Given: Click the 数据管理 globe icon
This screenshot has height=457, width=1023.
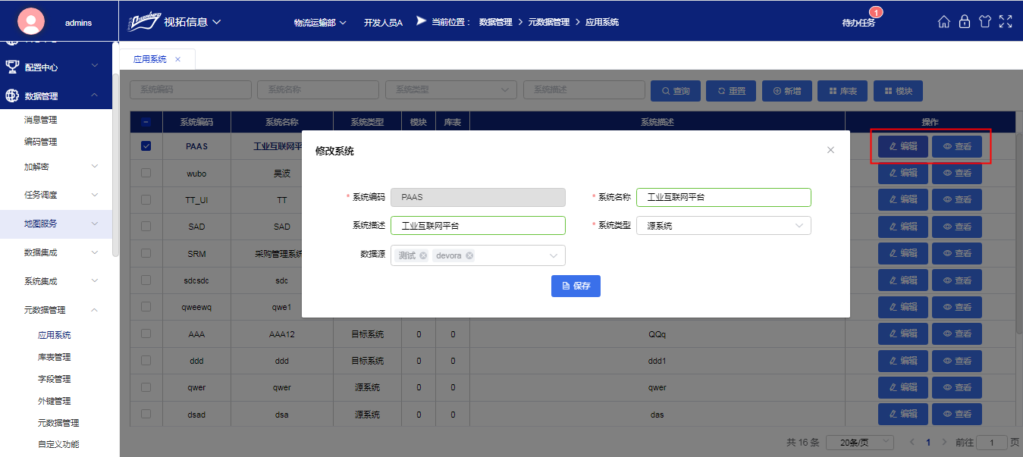Looking at the screenshot, I should [12, 95].
